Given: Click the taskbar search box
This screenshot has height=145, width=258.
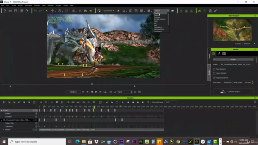Looking at the screenshot, I should [37, 141].
